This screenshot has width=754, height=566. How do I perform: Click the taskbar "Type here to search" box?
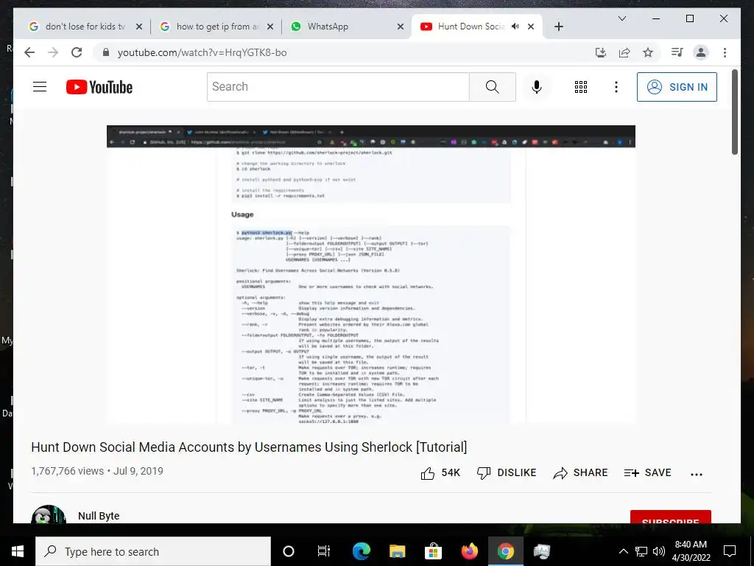click(153, 551)
